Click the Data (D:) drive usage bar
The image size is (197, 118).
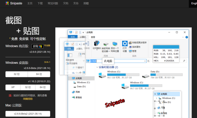[166, 75]
